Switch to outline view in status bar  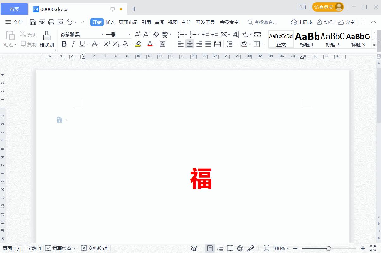pos(220,249)
